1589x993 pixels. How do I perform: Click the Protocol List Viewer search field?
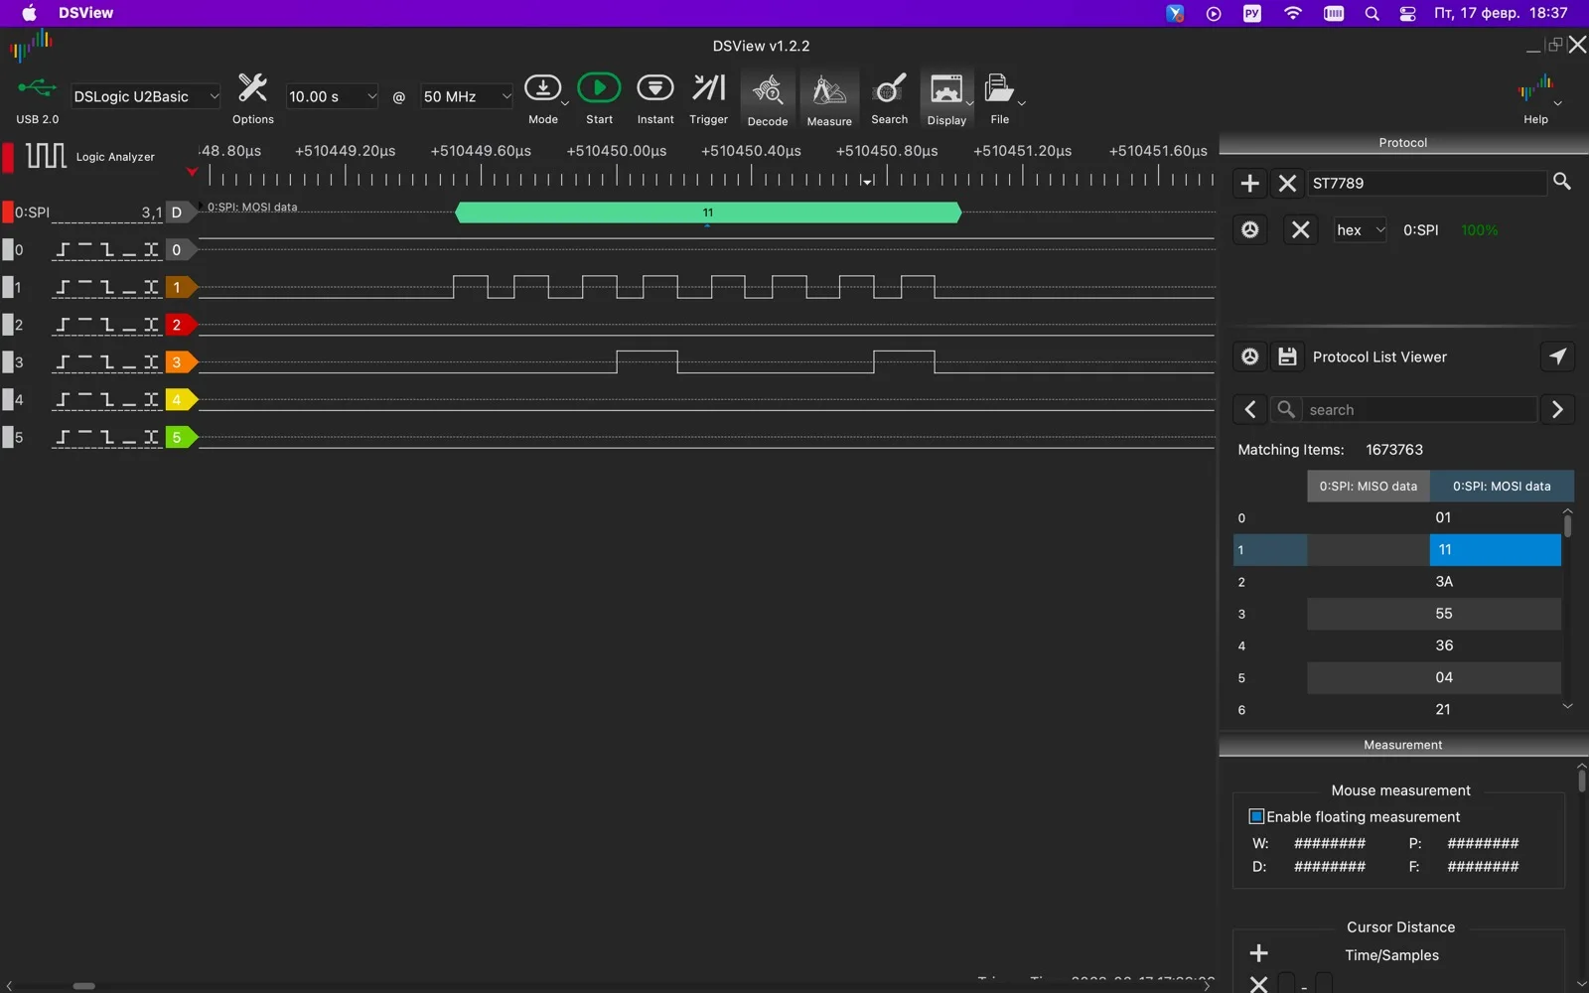tap(1420, 409)
